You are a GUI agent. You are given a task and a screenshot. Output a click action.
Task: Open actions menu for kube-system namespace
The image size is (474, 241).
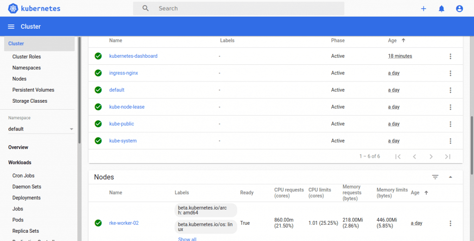[x=450, y=141]
